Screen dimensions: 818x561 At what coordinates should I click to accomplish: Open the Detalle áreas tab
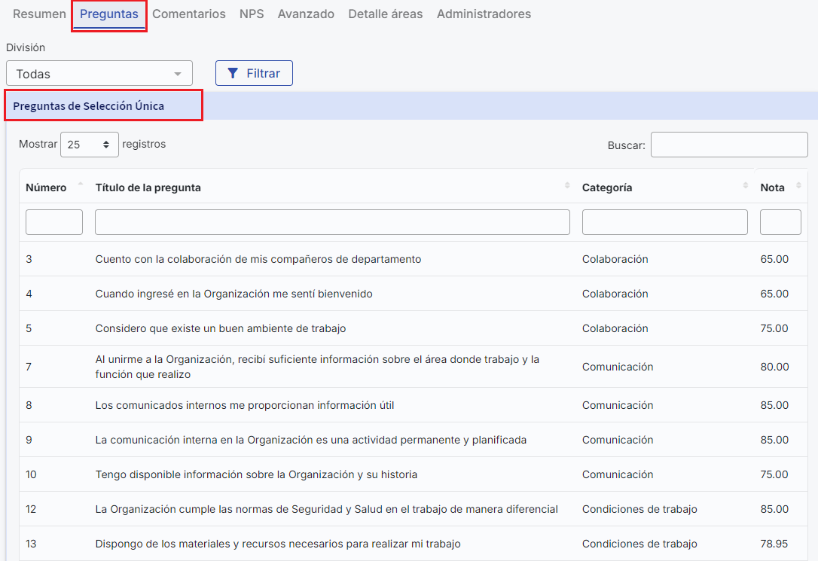click(385, 14)
